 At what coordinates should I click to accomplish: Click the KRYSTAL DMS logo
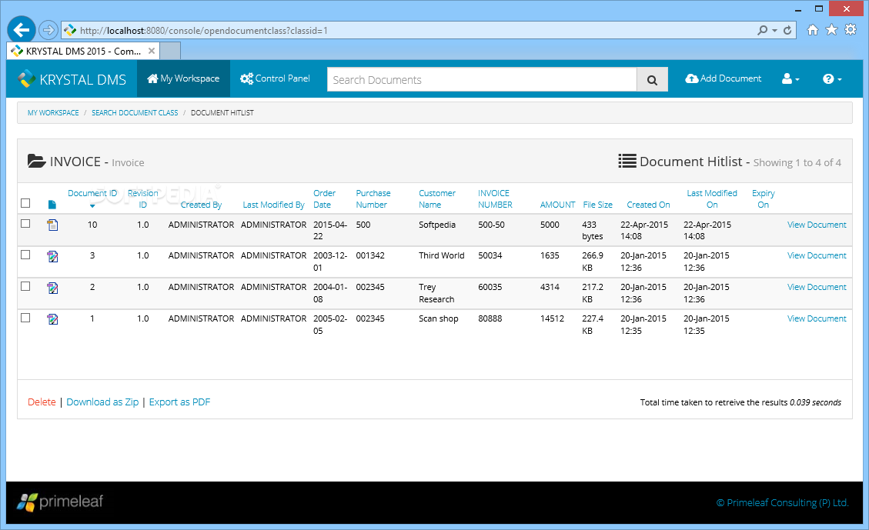click(72, 79)
